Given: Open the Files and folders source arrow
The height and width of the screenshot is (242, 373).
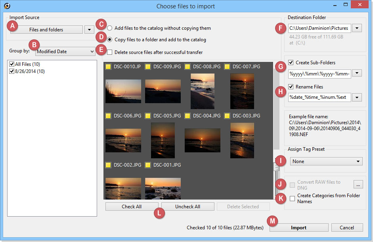Looking at the screenshot, I should tap(89, 29).
